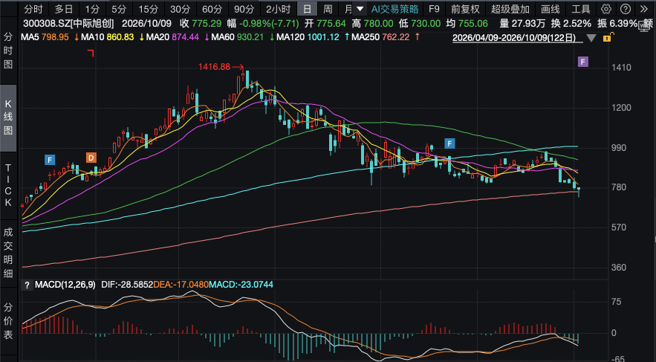Switch to 多日 period tab
This screenshot has width=656, height=362.
pos(64,9)
